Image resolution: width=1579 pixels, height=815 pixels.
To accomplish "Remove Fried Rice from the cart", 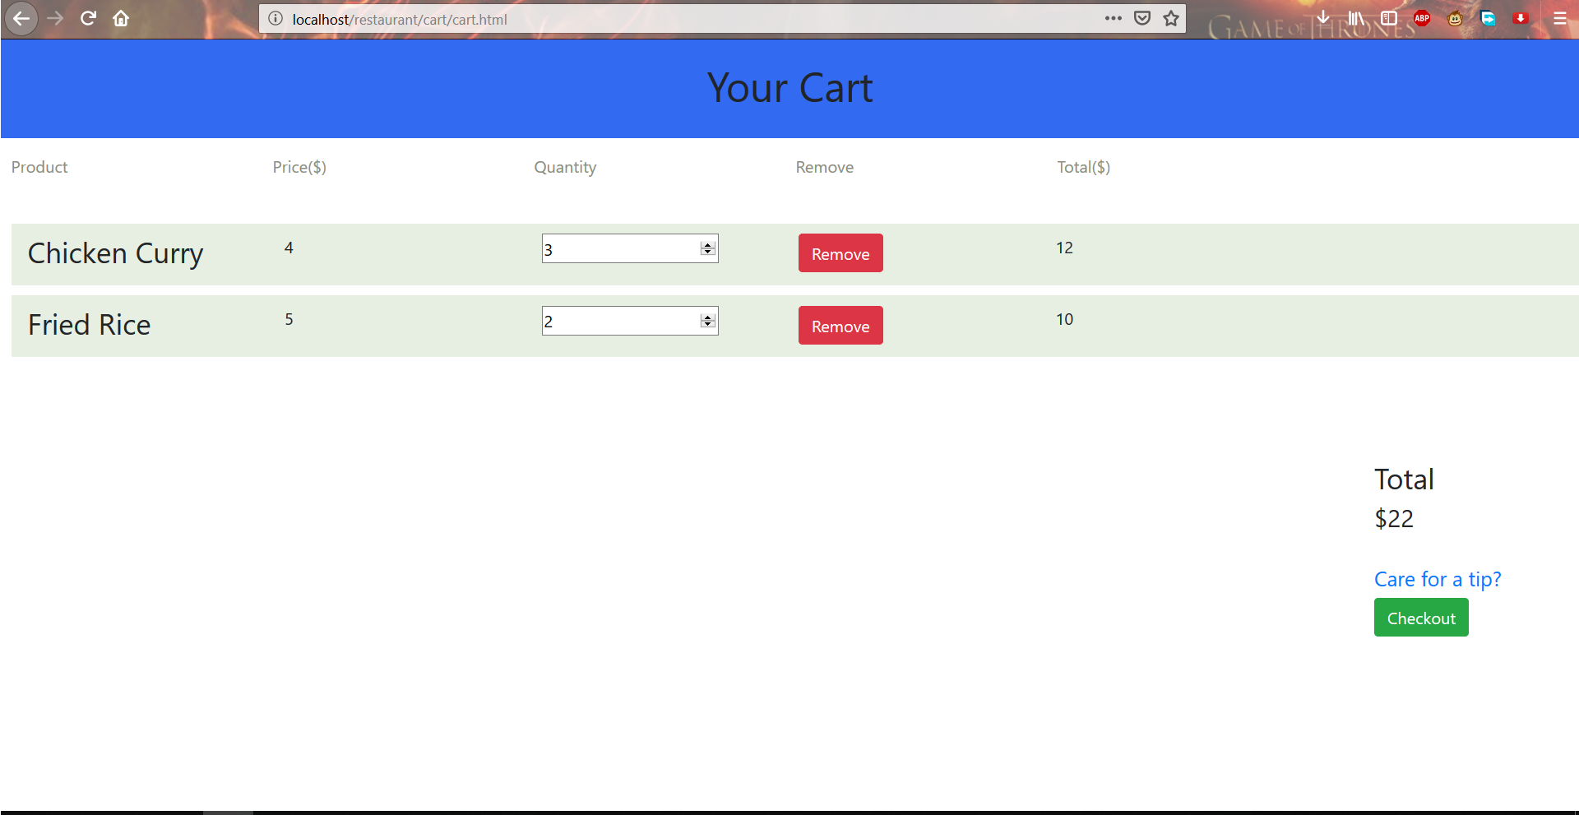I will coord(840,326).
